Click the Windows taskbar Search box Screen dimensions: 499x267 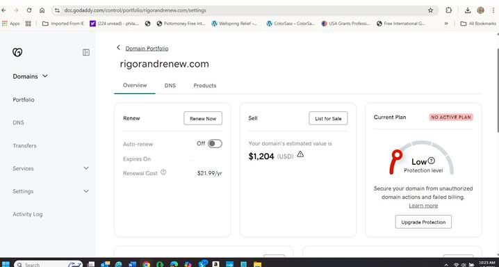tap(49, 264)
